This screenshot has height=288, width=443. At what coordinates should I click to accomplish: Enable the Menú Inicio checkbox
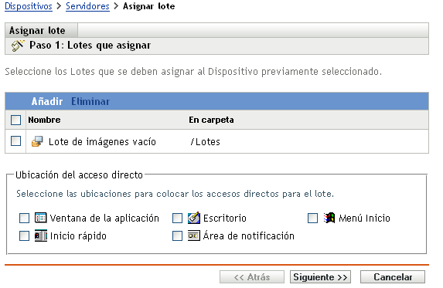point(313,218)
